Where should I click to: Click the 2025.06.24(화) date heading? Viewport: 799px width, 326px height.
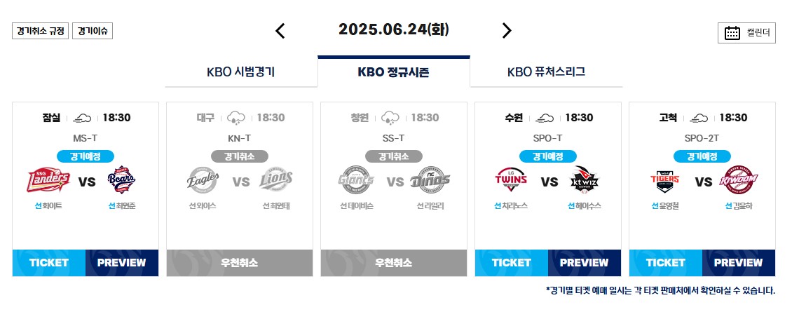click(393, 29)
